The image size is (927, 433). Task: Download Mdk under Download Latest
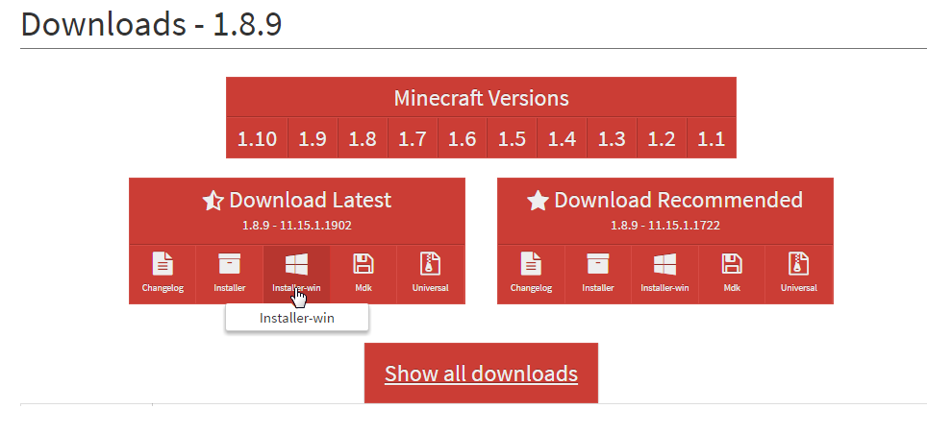(x=363, y=275)
